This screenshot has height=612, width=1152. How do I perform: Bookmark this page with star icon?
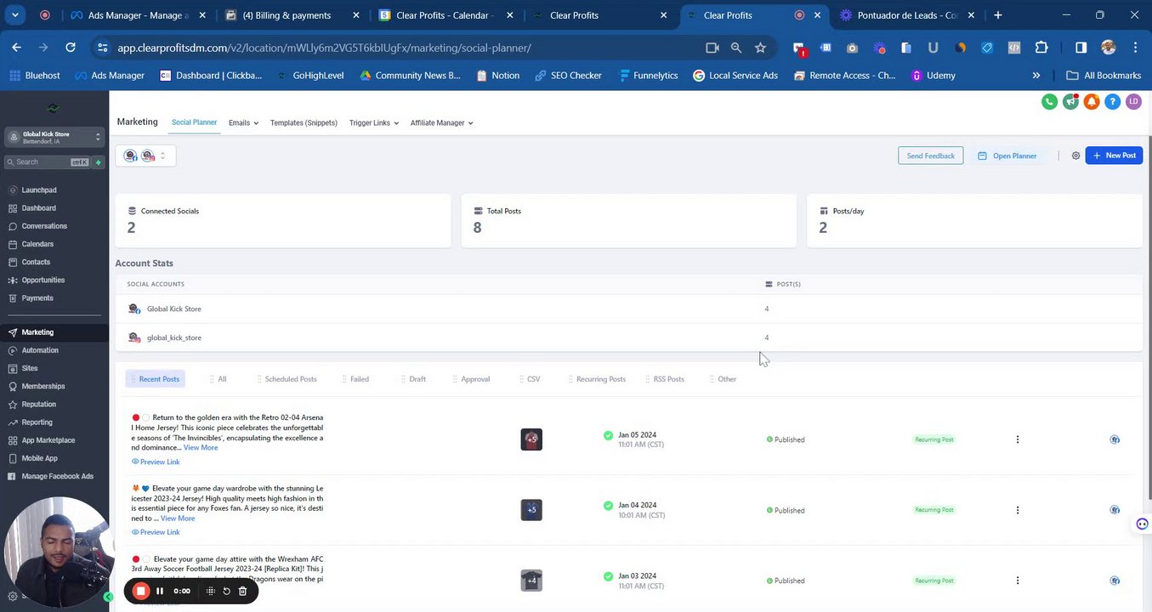coord(760,48)
